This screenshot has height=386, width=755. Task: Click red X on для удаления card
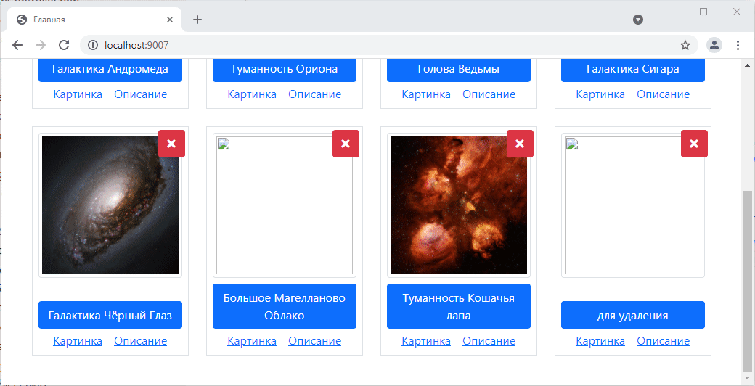[x=694, y=144]
